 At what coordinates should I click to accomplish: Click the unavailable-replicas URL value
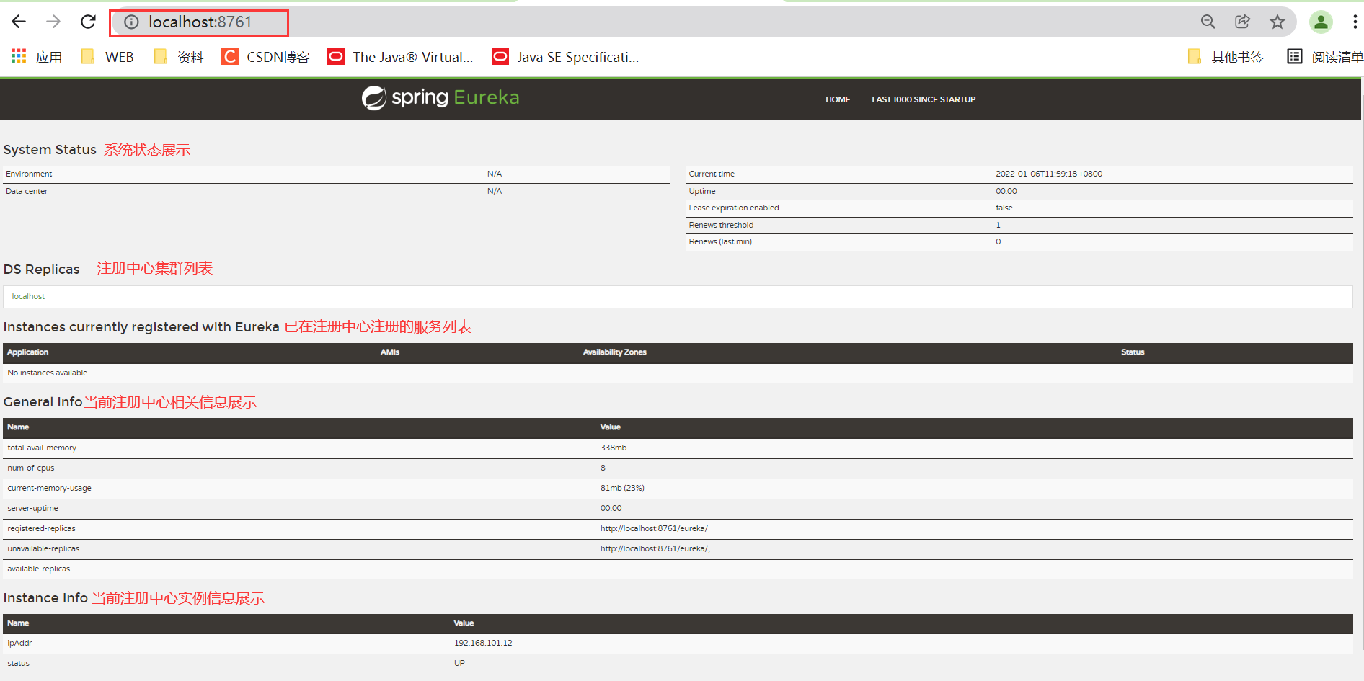tap(655, 548)
